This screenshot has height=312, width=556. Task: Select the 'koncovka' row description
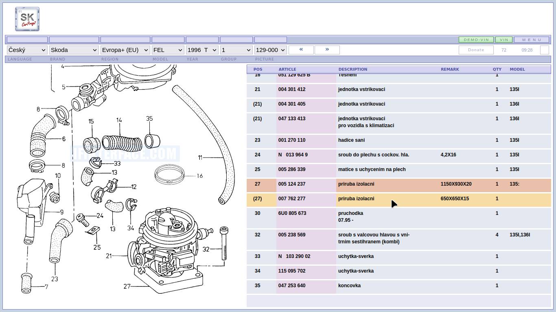349,286
